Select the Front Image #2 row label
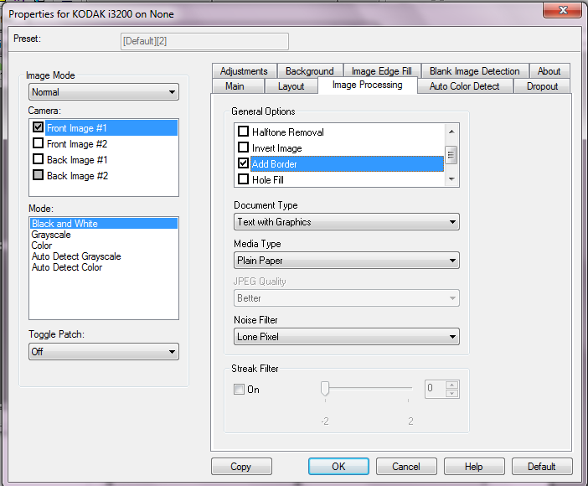This screenshot has width=588, height=486. click(77, 144)
